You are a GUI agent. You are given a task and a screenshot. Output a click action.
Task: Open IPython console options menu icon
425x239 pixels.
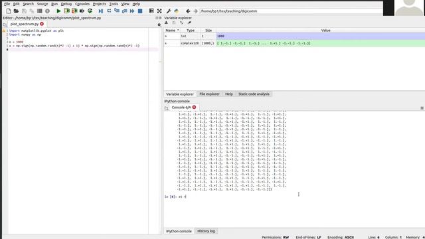coord(422,108)
